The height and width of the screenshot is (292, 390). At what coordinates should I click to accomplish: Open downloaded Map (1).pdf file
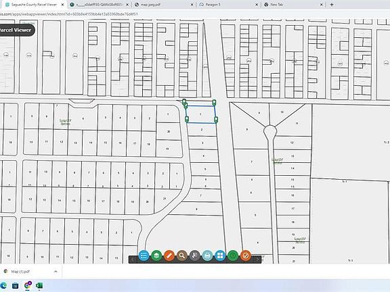coord(20,272)
